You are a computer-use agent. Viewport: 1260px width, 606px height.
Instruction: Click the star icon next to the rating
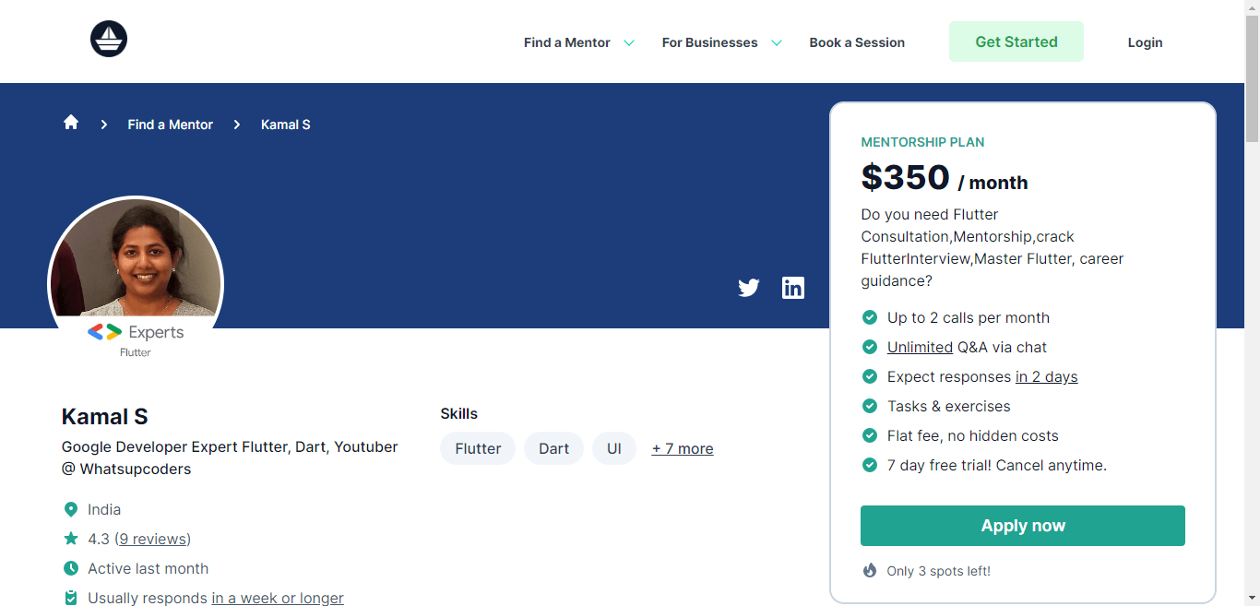coord(69,538)
